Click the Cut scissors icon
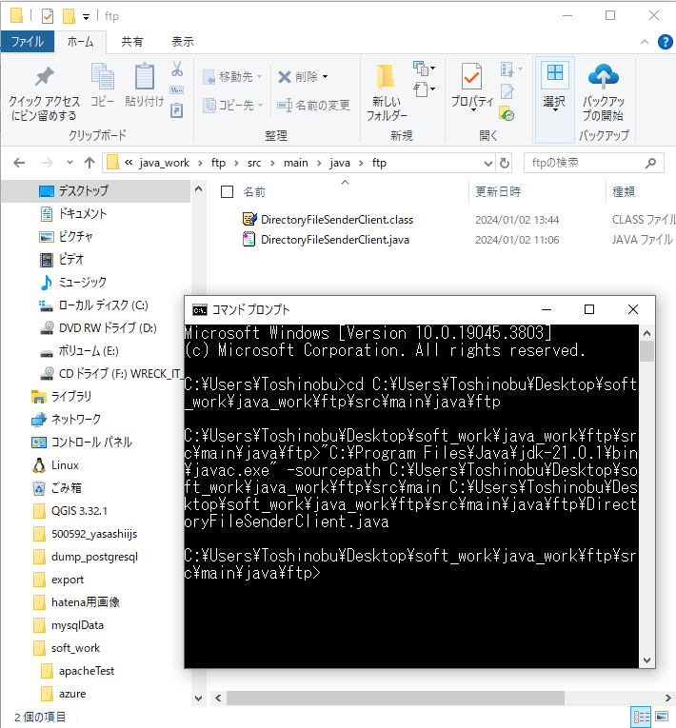Screen dimensions: 676x728 (x=177, y=69)
